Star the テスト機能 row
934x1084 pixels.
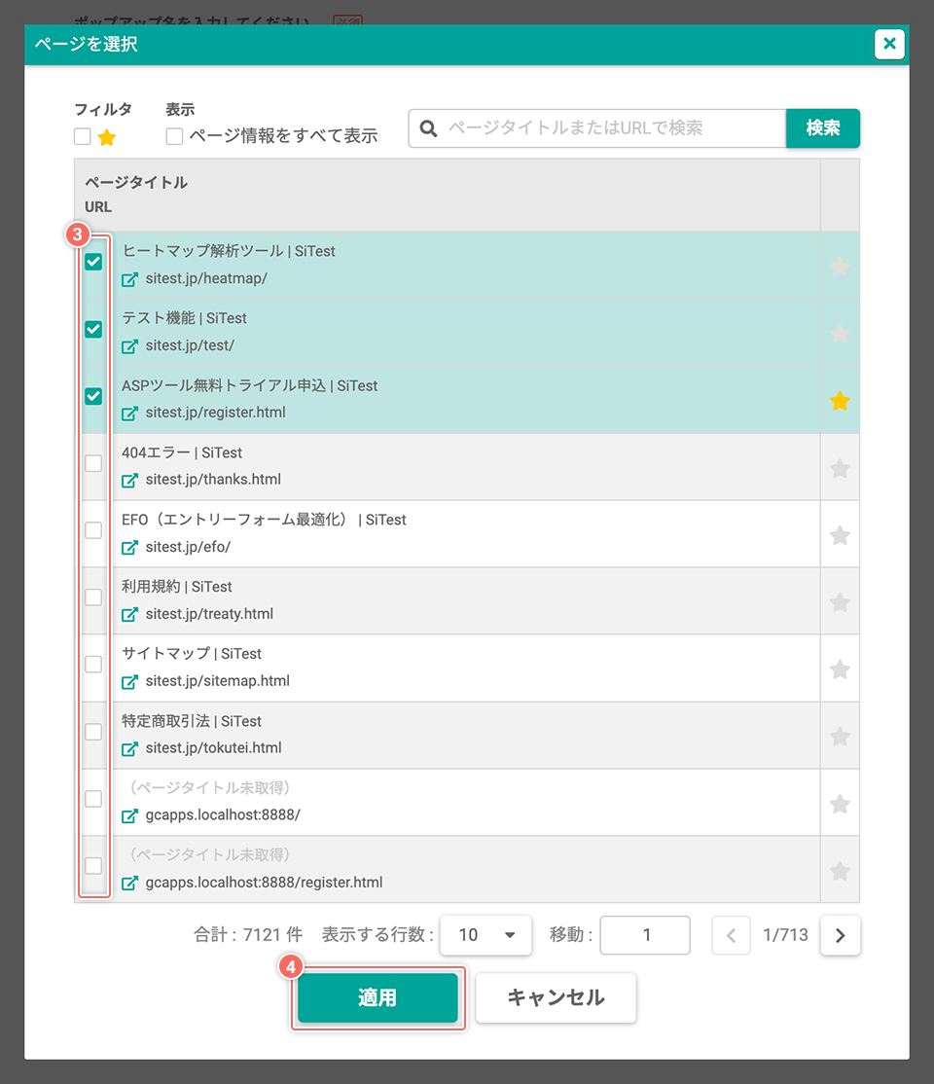(x=840, y=333)
